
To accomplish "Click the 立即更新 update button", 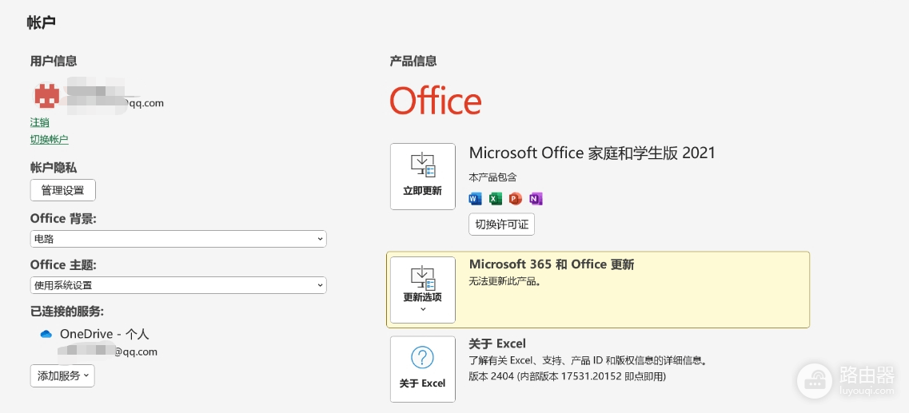I will tap(423, 177).
